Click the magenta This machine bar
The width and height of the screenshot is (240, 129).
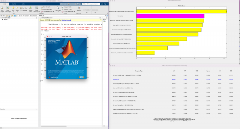(170, 16)
